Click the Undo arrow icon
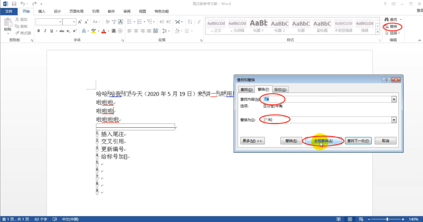 coord(22,4)
